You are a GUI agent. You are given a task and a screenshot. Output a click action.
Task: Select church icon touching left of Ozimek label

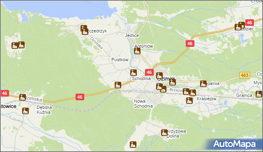[x=159, y=76]
